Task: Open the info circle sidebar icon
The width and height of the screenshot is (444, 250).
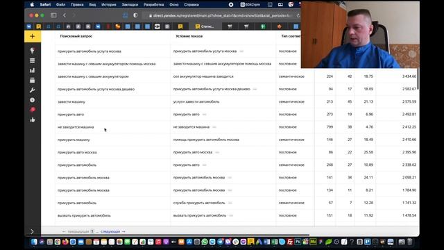Action: [x=33, y=100]
